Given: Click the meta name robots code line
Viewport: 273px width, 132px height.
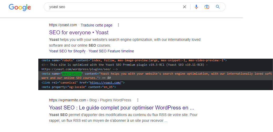Looking at the screenshot, I should (134, 60).
